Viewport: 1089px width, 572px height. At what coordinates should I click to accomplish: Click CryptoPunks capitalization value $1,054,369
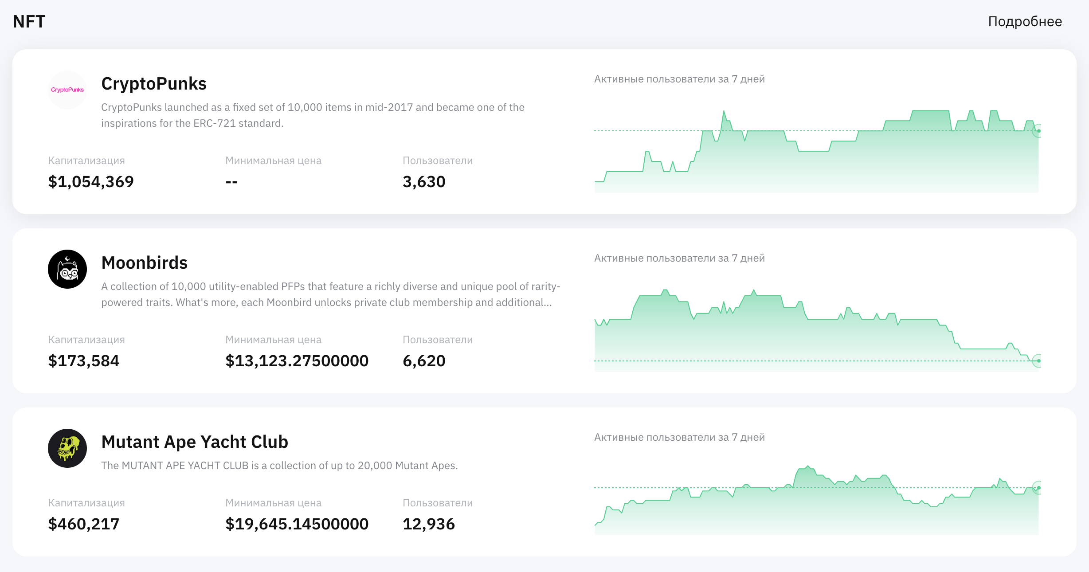click(x=91, y=182)
